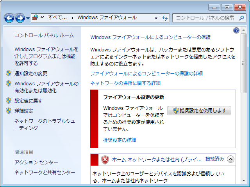Open Windows ファイアウォールを介したプログラムまたは機能を許可する link
The width and height of the screenshot is (250, 187).
46,56
